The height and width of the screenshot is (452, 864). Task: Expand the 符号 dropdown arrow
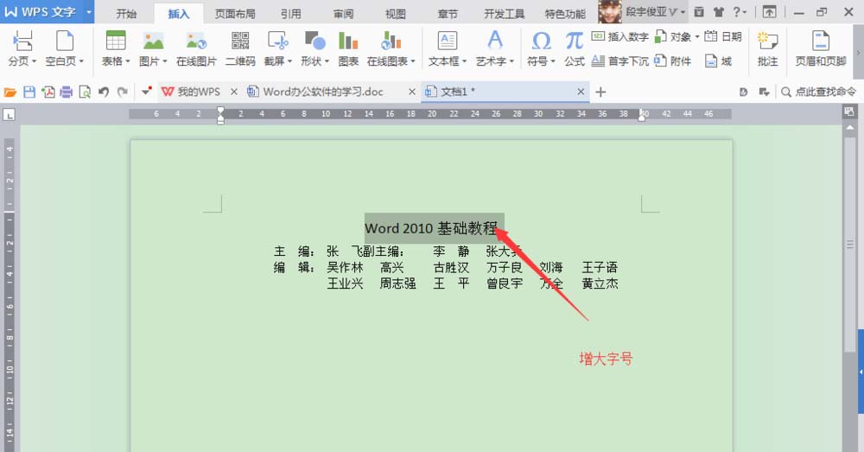click(553, 61)
